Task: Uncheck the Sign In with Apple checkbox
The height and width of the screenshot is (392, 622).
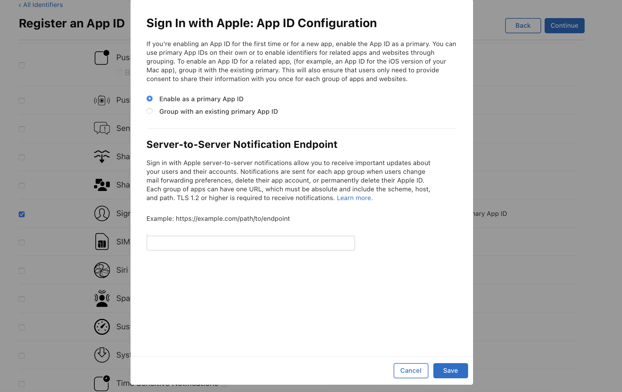Action: click(x=22, y=214)
